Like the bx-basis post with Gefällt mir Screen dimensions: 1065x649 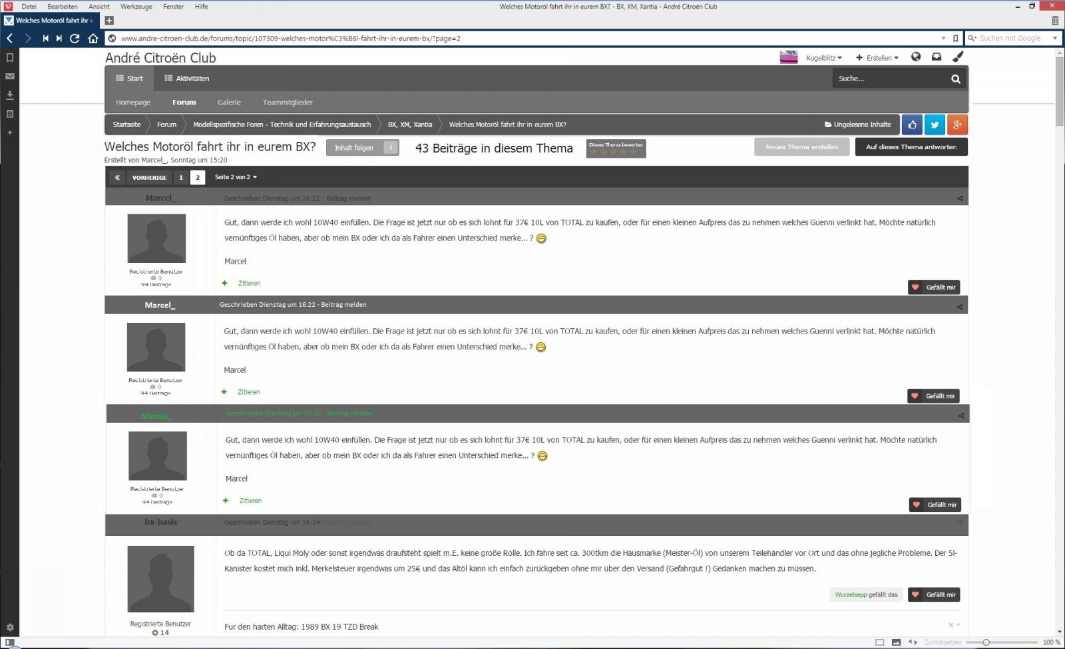(x=934, y=594)
